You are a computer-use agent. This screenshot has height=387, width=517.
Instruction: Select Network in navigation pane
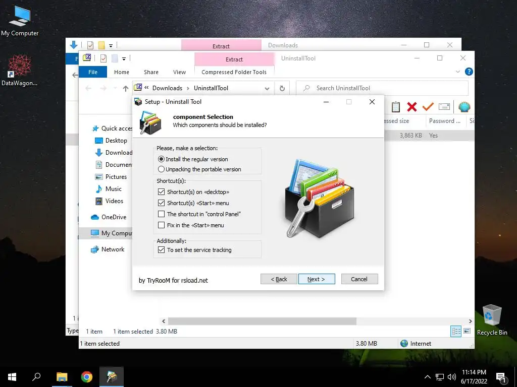(x=108, y=249)
